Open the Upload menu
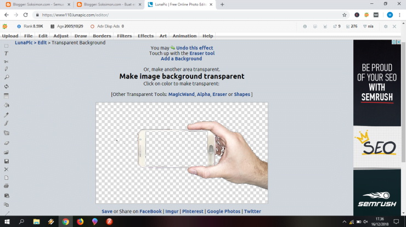 (x=10, y=36)
